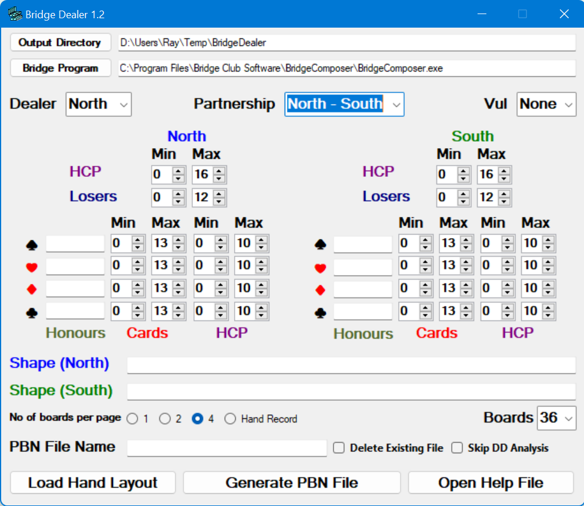Click the Open Help File button
This screenshot has height=506, width=584.
click(492, 482)
